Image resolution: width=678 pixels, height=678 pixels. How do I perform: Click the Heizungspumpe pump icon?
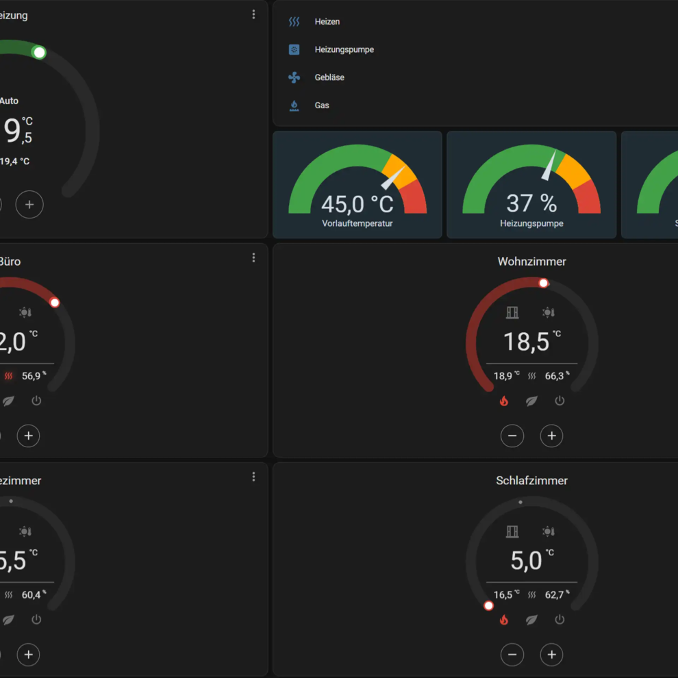294,50
